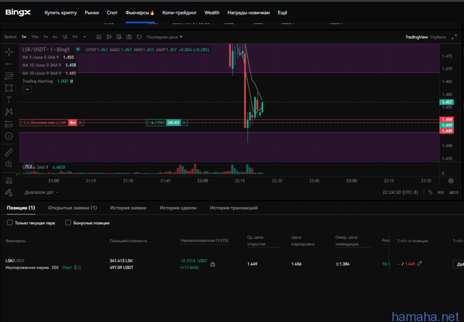464x322 pixels.
Task: Collapse the indicator legend chevron
Action: pos(27,89)
